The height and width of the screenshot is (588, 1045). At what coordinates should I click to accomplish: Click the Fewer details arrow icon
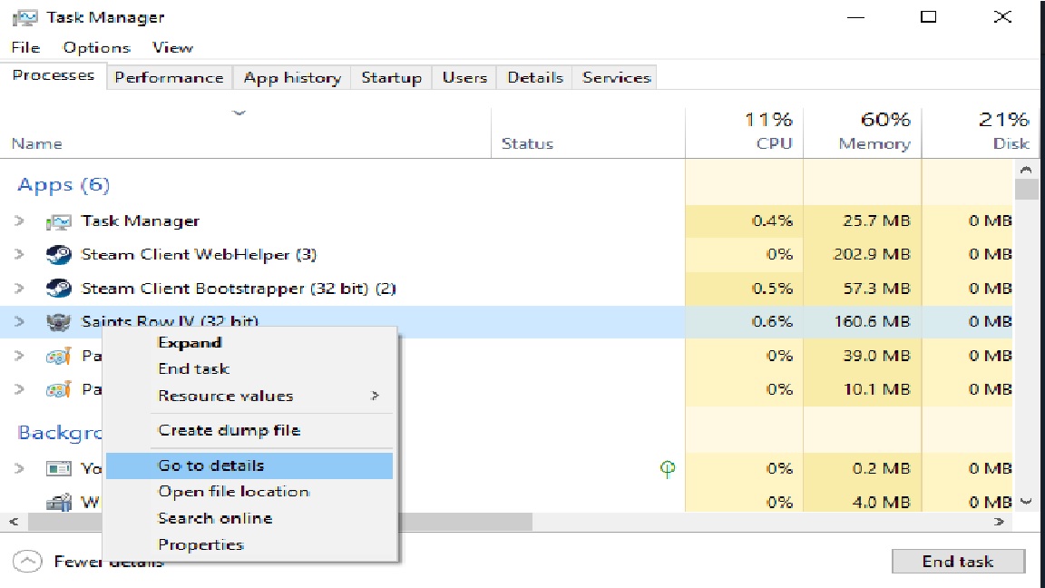(29, 562)
